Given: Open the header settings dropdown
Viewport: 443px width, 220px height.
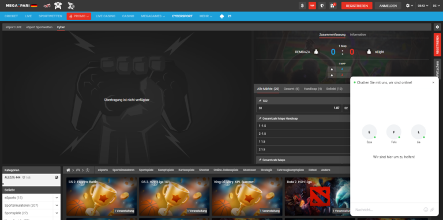Looking at the screenshot, I should [x=410, y=6].
